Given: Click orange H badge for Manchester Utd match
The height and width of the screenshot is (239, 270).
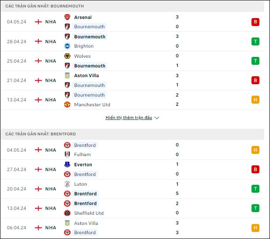Looking at the screenshot, I should [255, 100].
